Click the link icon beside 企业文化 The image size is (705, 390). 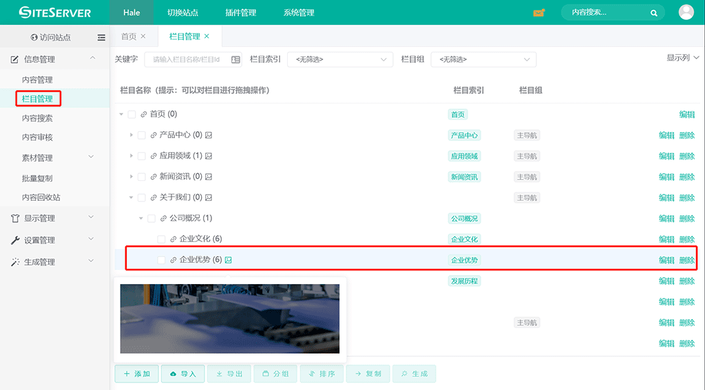click(x=173, y=239)
